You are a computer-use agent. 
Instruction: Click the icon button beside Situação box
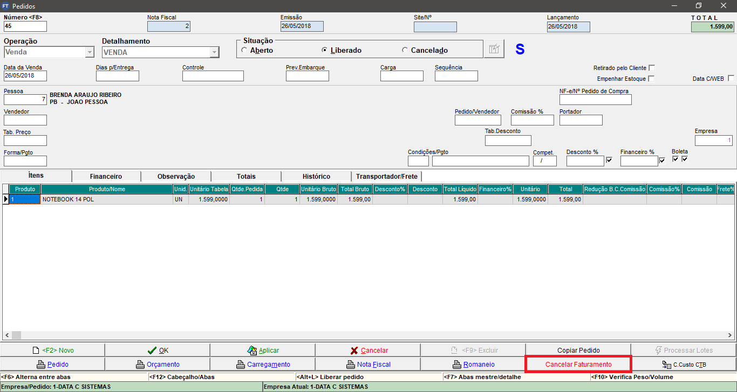(x=494, y=49)
